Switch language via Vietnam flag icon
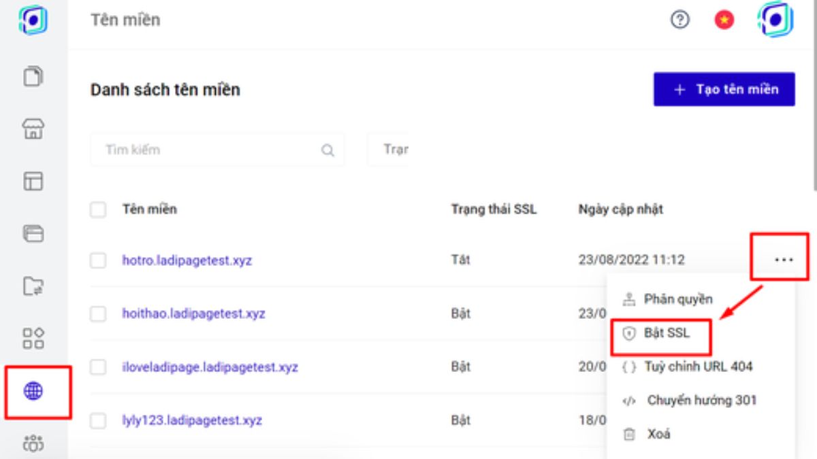The width and height of the screenshot is (817, 459). tap(724, 20)
